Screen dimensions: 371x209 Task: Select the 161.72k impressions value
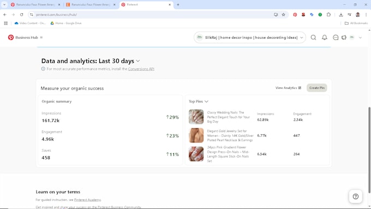click(x=50, y=121)
